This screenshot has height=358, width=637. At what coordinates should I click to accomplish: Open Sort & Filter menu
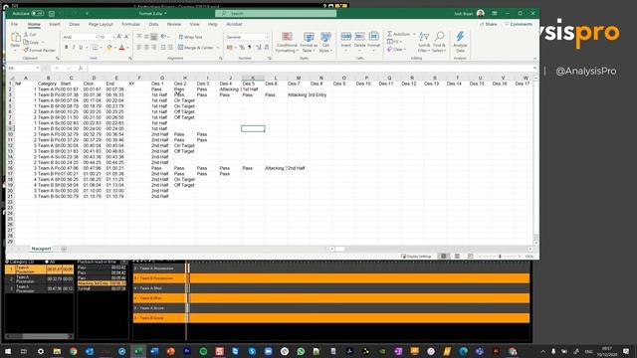[424, 42]
